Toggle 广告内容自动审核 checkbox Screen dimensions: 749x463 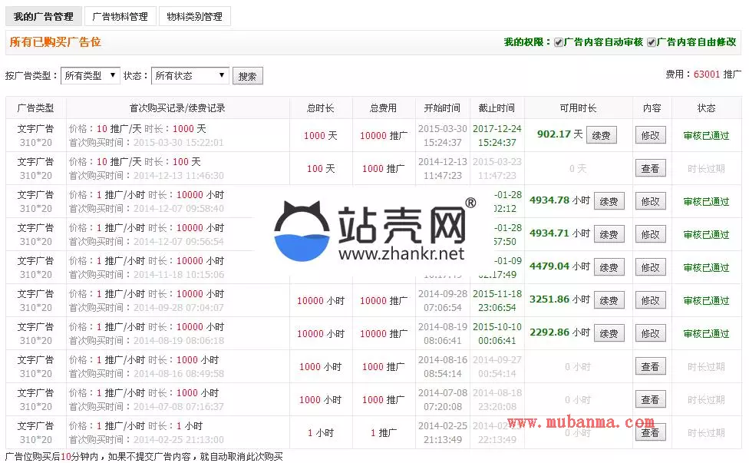pyautogui.click(x=559, y=42)
